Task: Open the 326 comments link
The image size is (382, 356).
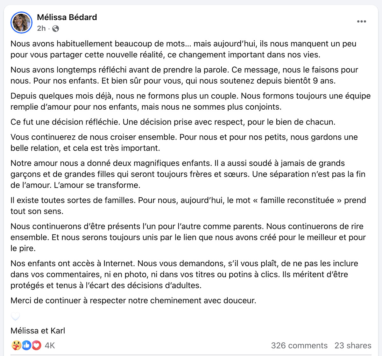Action: [299, 346]
